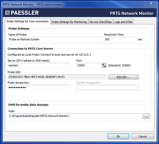This screenshot has height=144, width=159.
Task: Open the Service Start/Stop tab
Action: tap(101, 22)
